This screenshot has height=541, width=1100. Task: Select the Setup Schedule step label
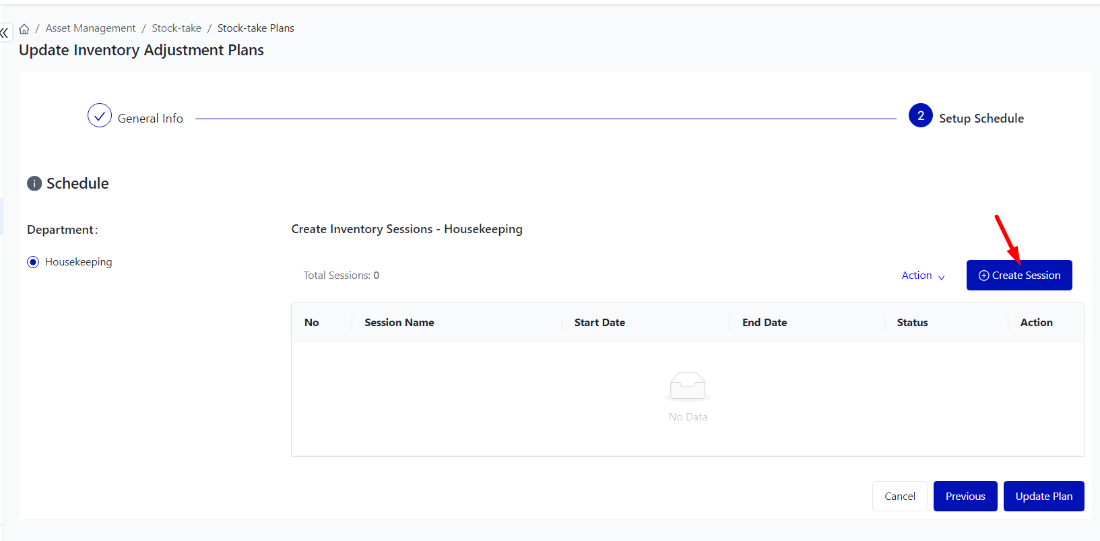pos(981,119)
